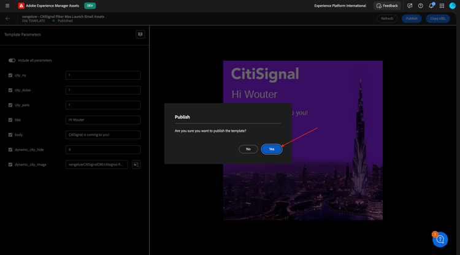Click the Published status label

click(x=65, y=21)
